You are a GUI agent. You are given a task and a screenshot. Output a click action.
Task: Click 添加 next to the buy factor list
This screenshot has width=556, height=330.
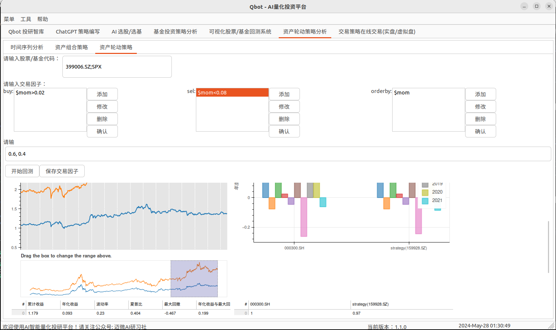102,94
